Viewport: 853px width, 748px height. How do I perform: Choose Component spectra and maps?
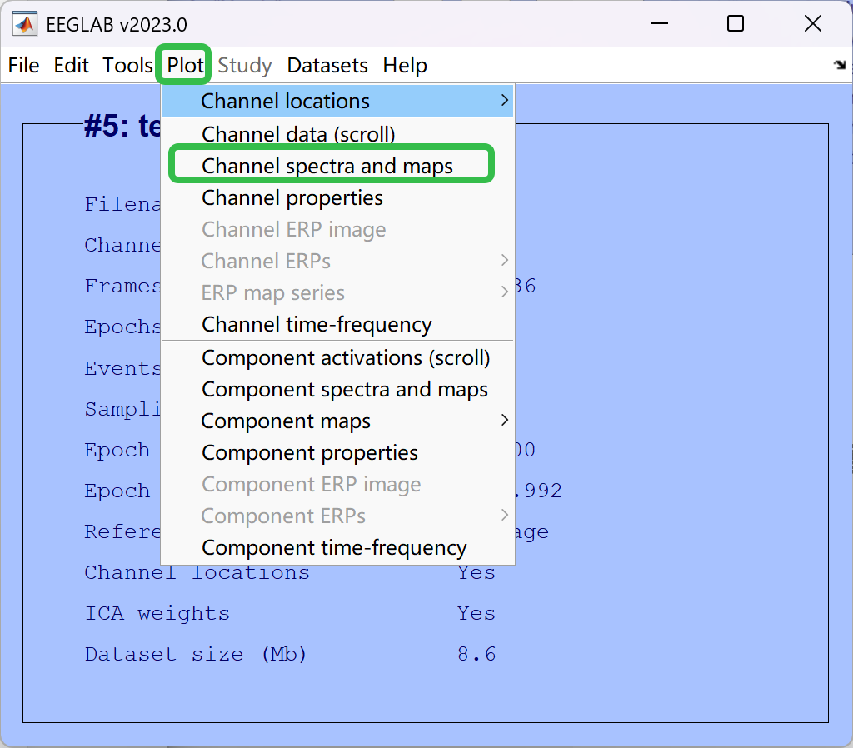(337, 389)
